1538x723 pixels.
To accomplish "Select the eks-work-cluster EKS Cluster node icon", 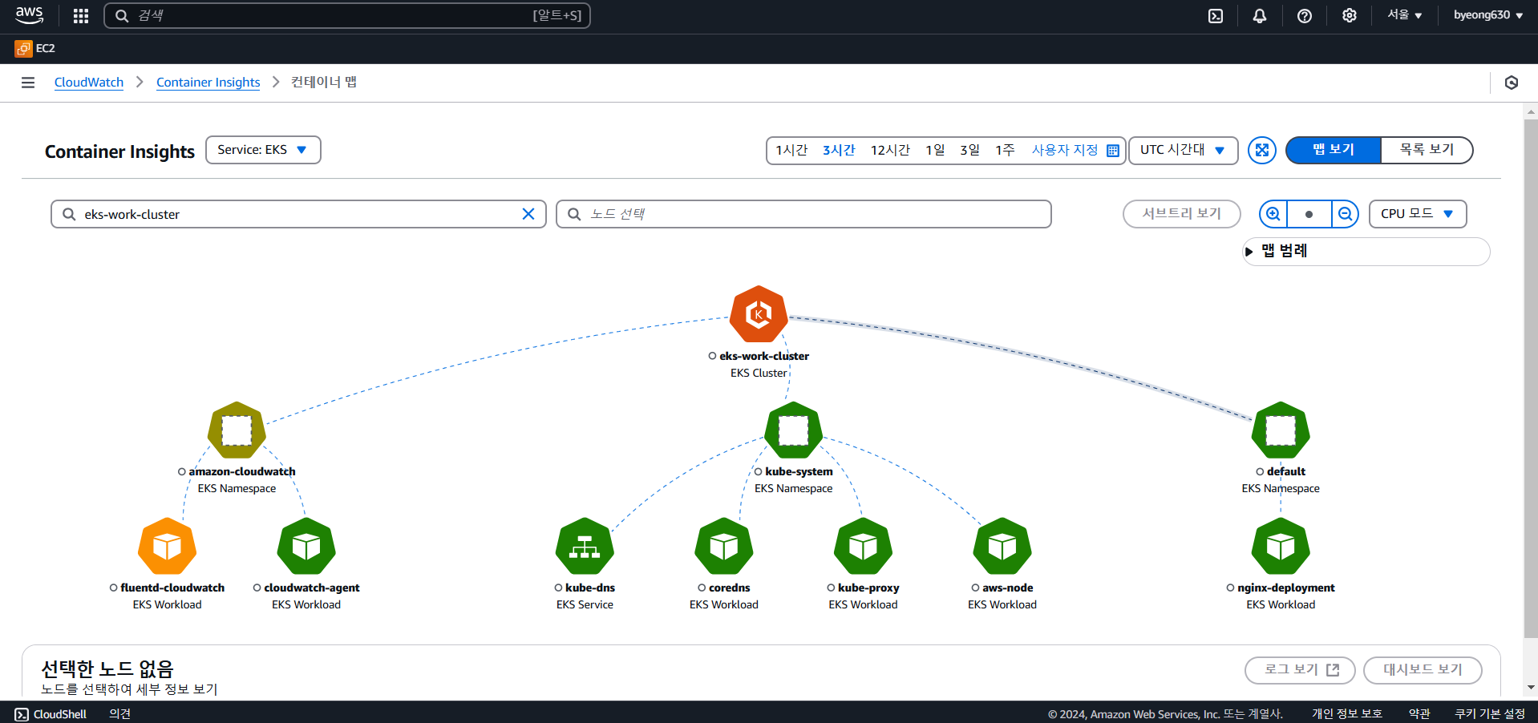I will point(759,314).
